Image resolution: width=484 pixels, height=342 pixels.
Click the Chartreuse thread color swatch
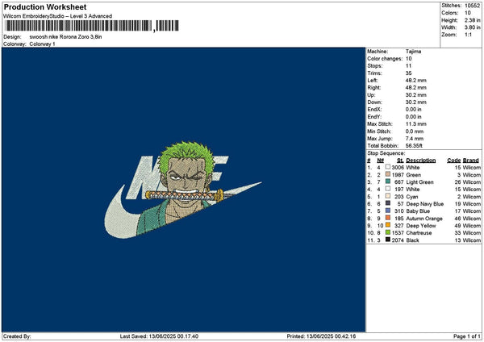pos(388,232)
